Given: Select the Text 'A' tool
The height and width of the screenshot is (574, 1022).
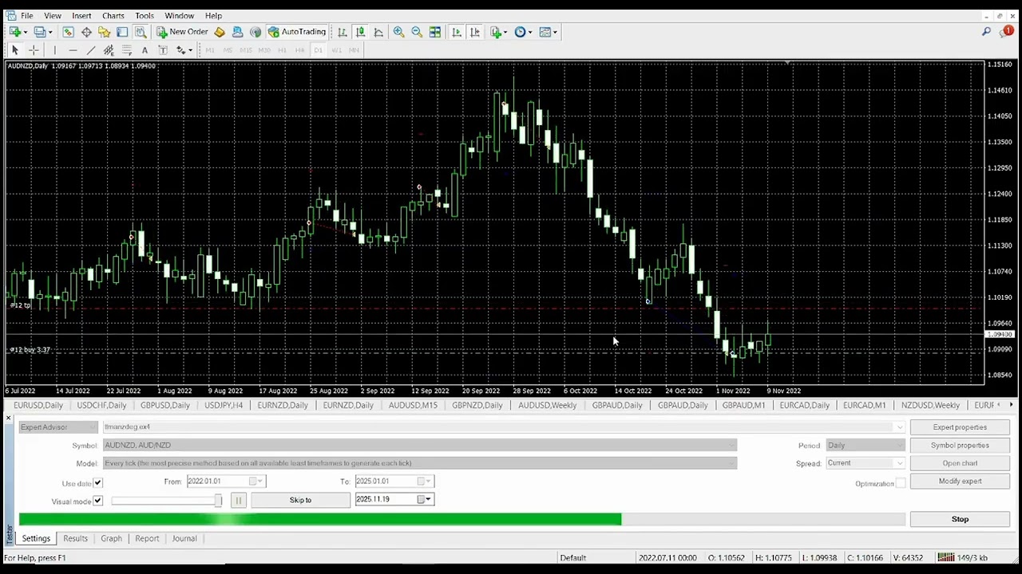Looking at the screenshot, I should click(x=145, y=50).
